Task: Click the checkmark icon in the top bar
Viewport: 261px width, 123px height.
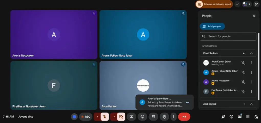Action: click(237, 4)
